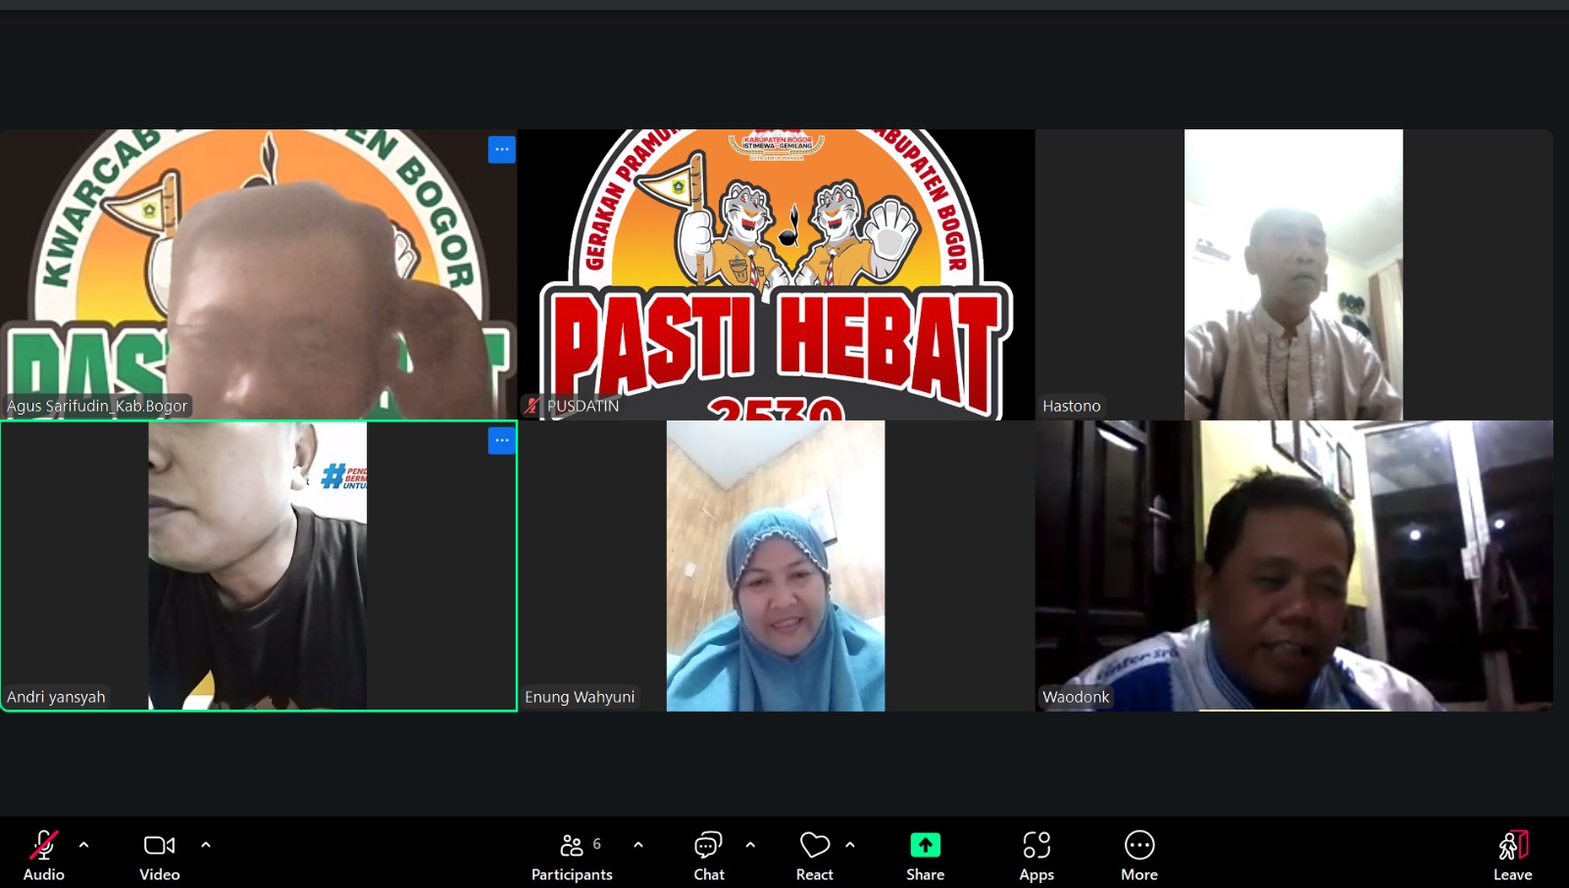Open the Participants chevron menu
Screen dimensions: 1569x888
[638, 843]
